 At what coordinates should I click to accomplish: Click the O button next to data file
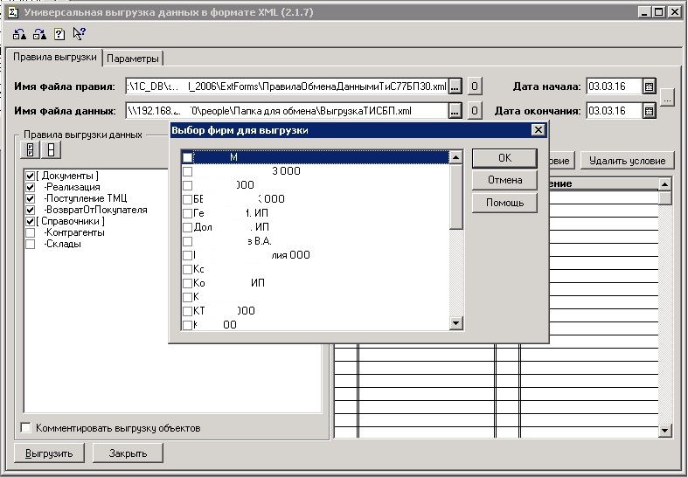point(475,111)
